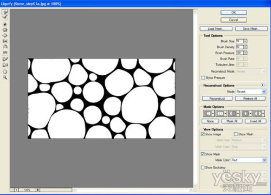Screen dimensions: 271x195
Task: Click the horizontal scrollbar left arrow
Action: (74, 190)
